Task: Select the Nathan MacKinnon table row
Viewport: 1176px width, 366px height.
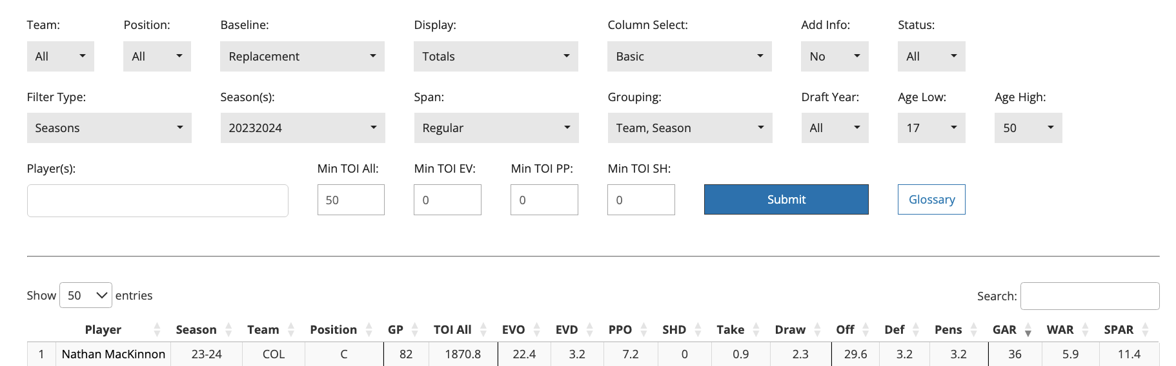Action: 114,354
